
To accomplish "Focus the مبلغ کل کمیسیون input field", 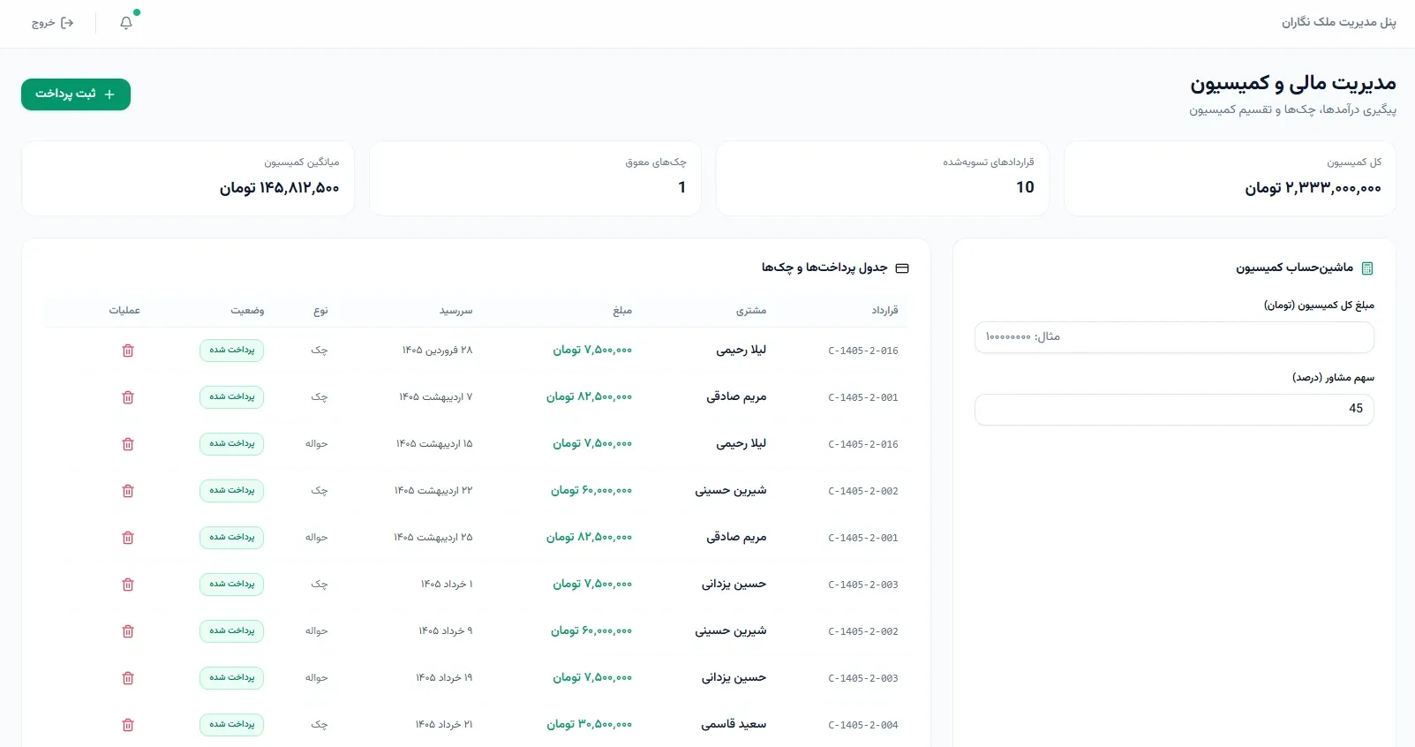I will tap(1174, 337).
